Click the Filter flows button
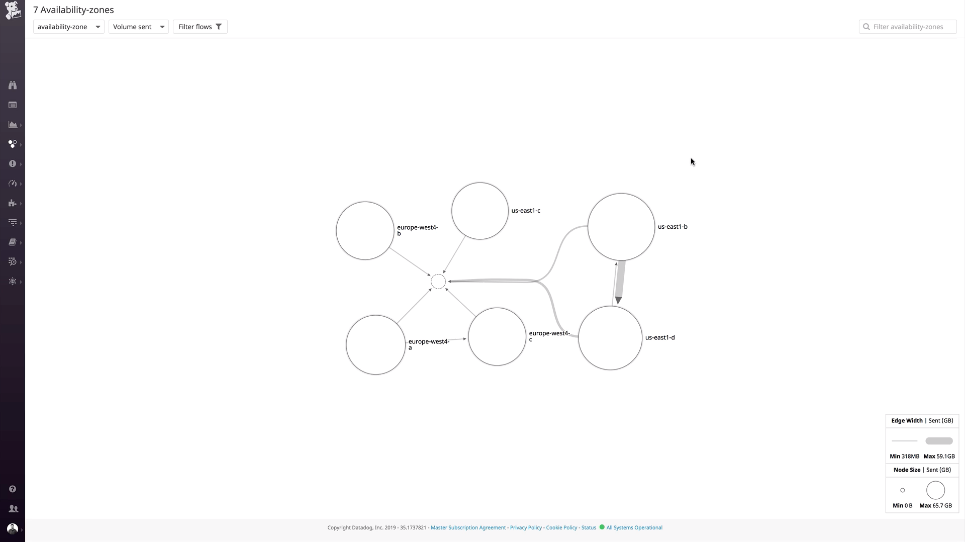 pos(200,27)
